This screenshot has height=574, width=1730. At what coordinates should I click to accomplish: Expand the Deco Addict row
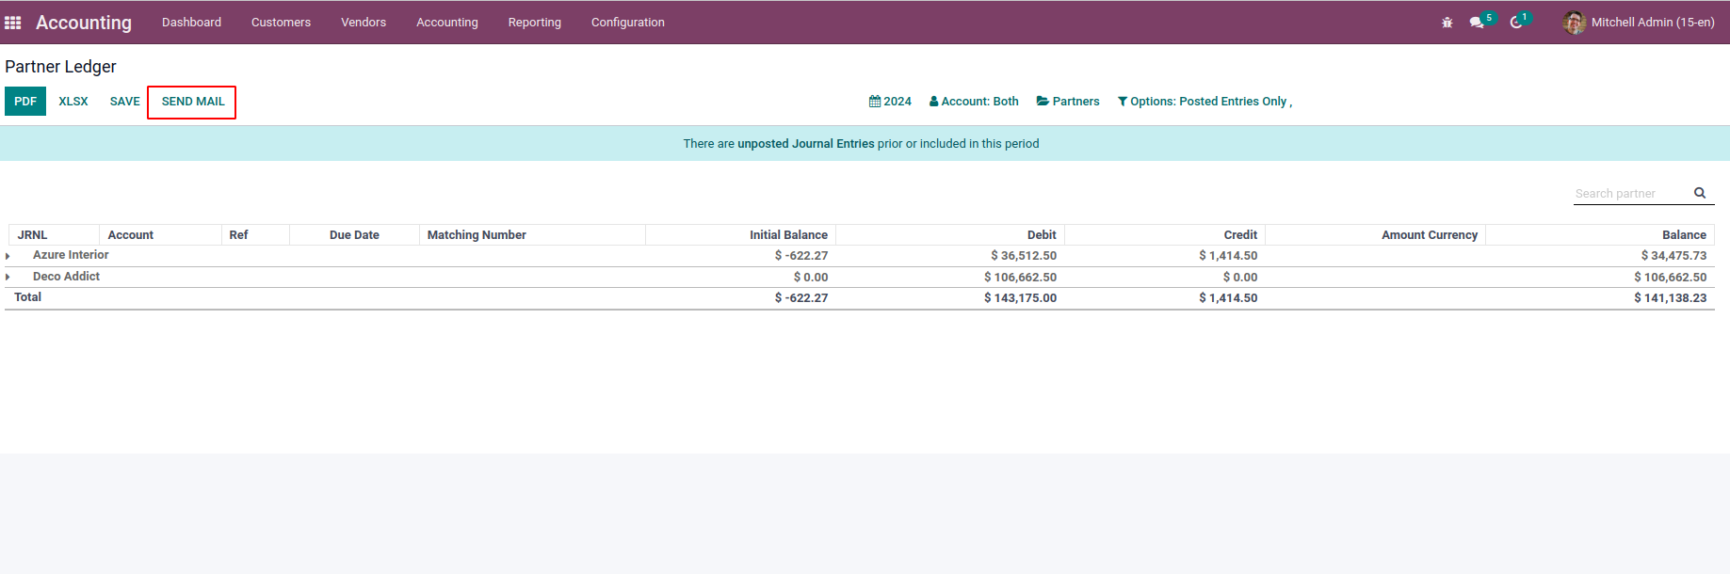[x=8, y=277]
